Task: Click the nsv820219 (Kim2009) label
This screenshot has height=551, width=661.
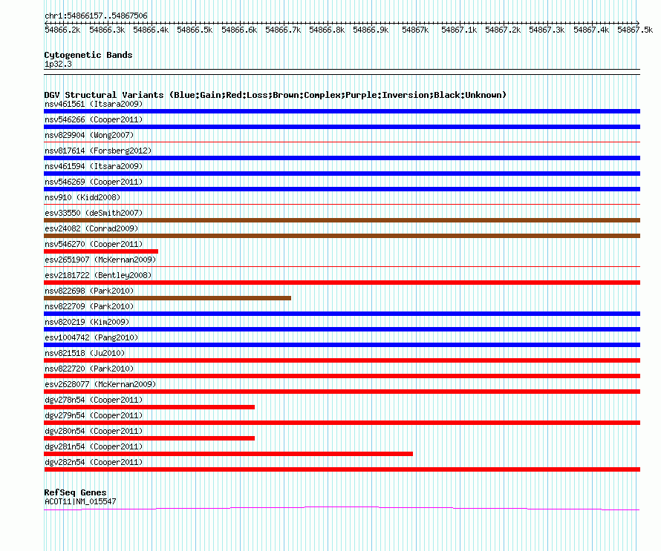Action: point(87,322)
